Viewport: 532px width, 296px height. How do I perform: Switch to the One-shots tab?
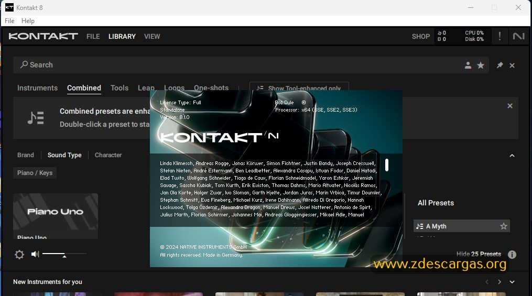211,87
